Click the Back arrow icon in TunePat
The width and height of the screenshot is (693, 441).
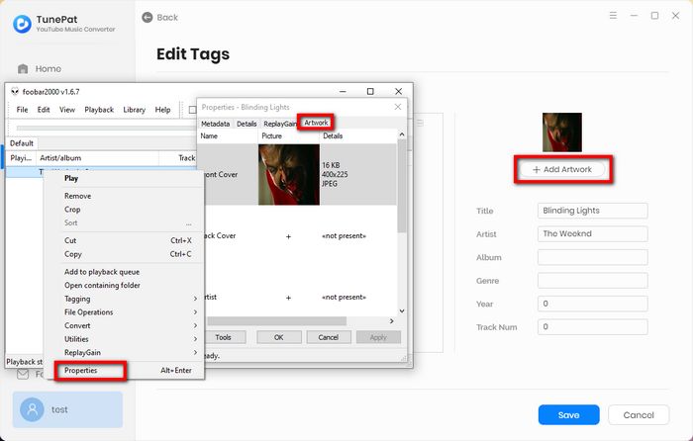(x=148, y=18)
